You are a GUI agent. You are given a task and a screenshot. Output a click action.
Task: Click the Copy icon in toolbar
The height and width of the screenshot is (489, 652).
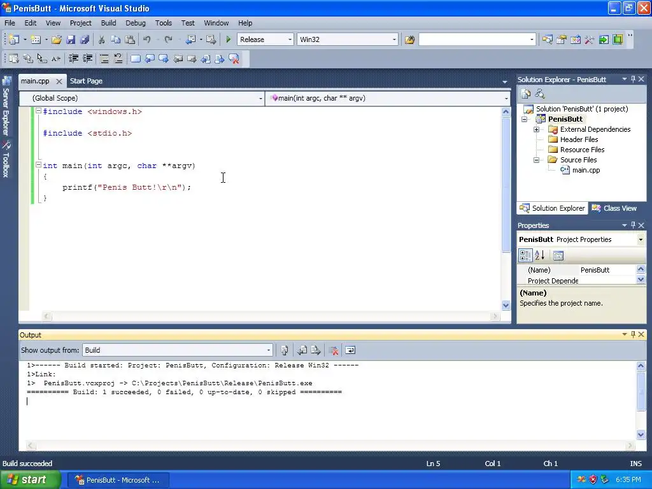point(116,39)
